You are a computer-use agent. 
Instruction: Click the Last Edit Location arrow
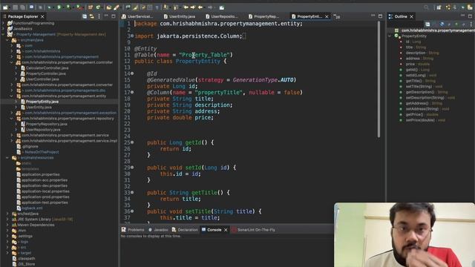[x=186, y=7]
